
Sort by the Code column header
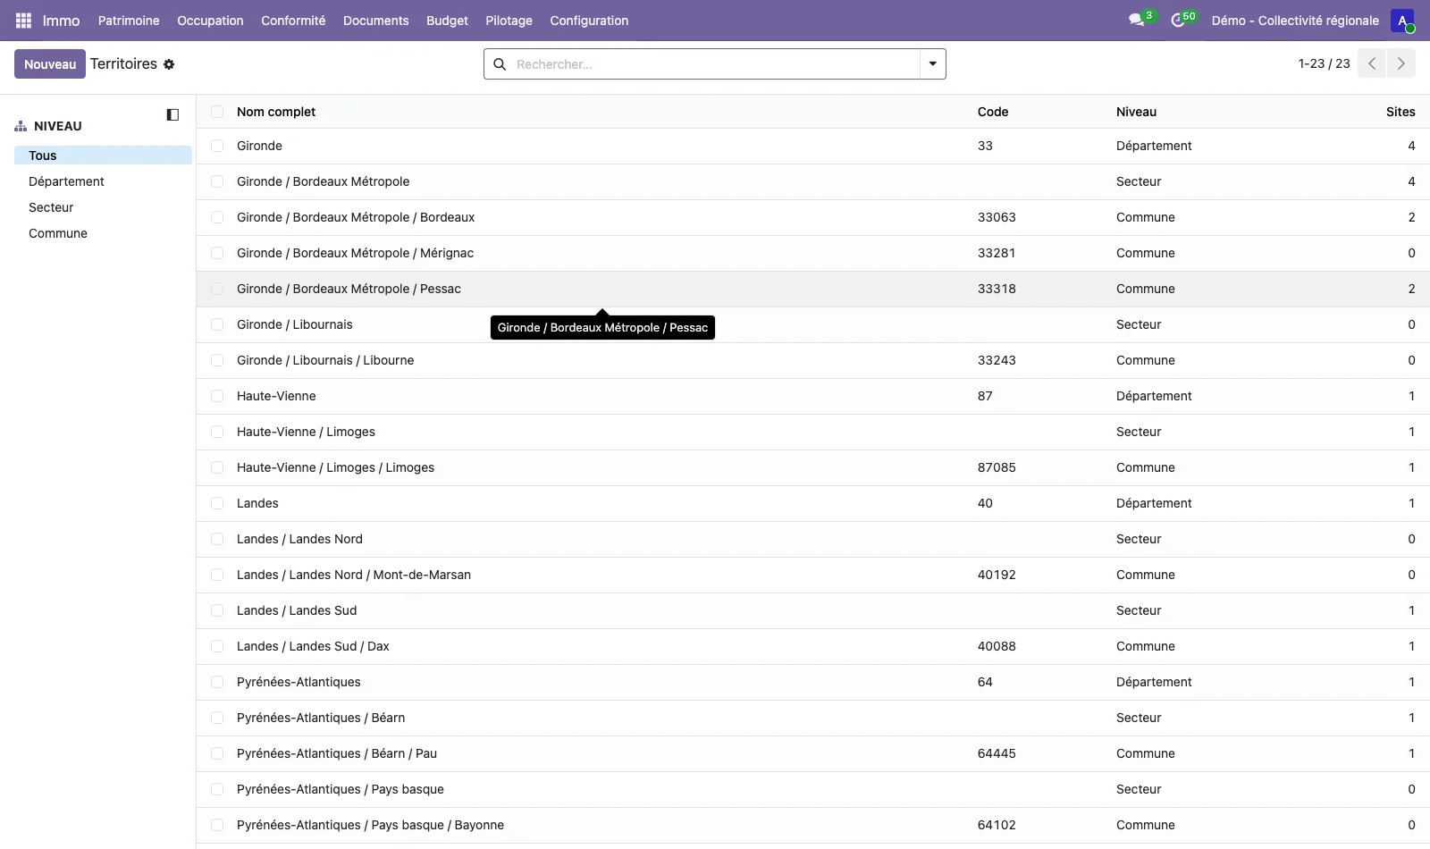[992, 112]
